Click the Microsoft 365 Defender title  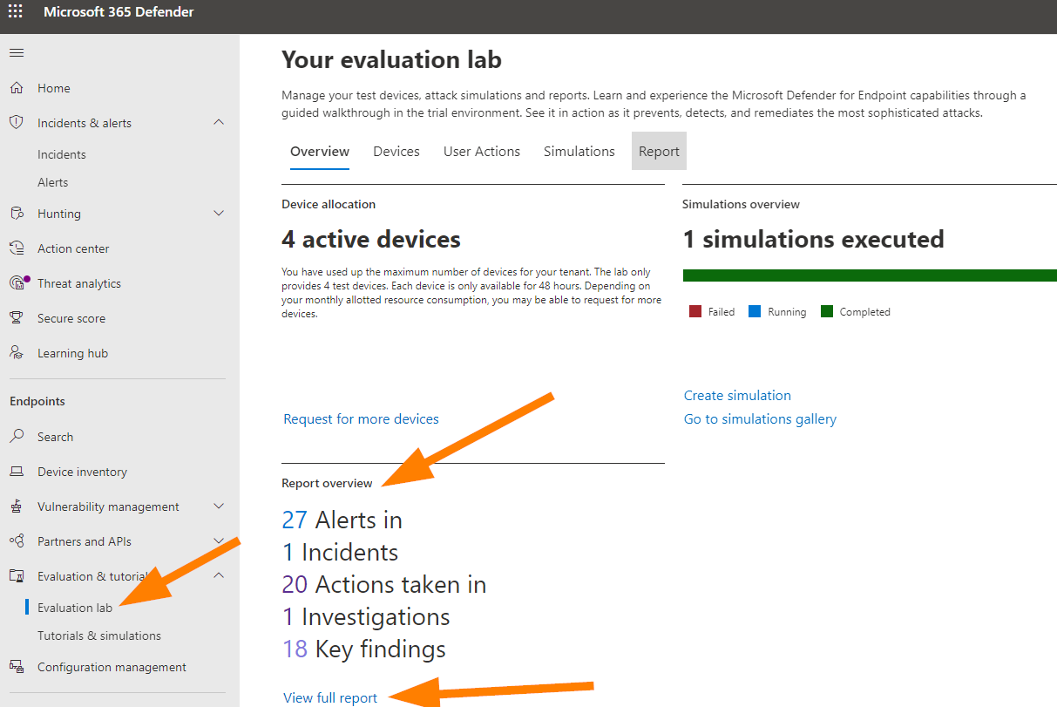click(x=119, y=12)
